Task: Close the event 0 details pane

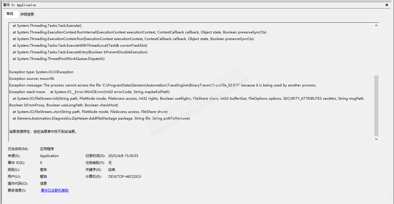Action: (x=387, y=5)
